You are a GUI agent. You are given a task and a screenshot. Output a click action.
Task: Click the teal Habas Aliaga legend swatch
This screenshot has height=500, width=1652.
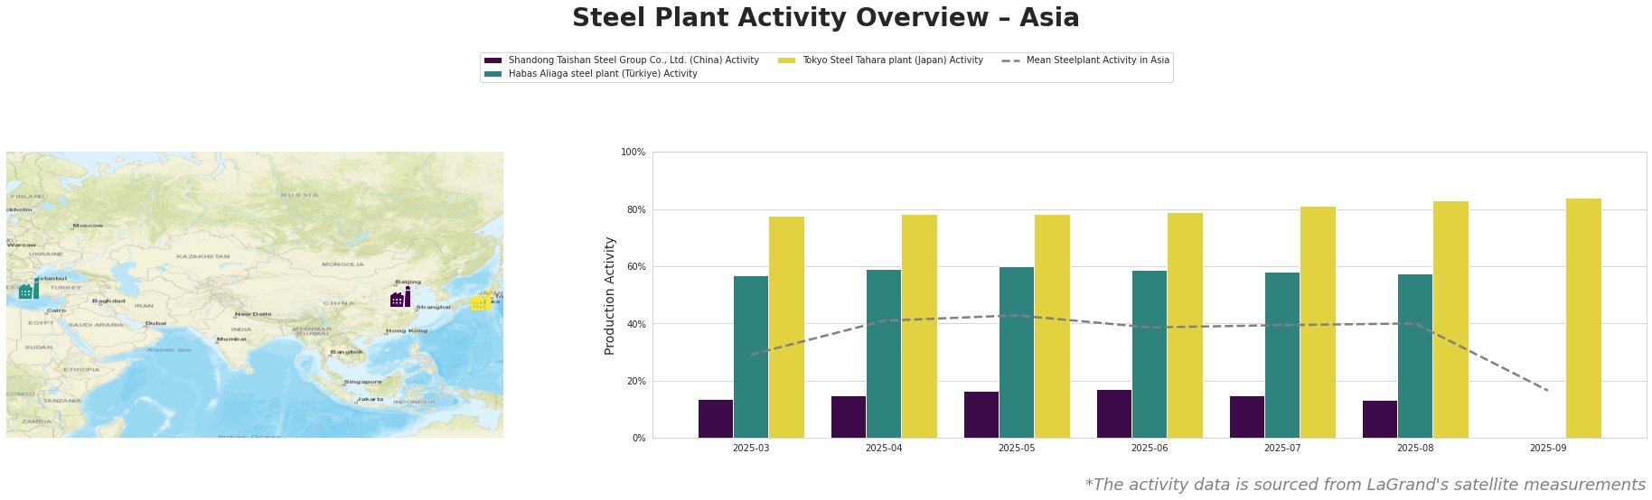[x=493, y=74]
